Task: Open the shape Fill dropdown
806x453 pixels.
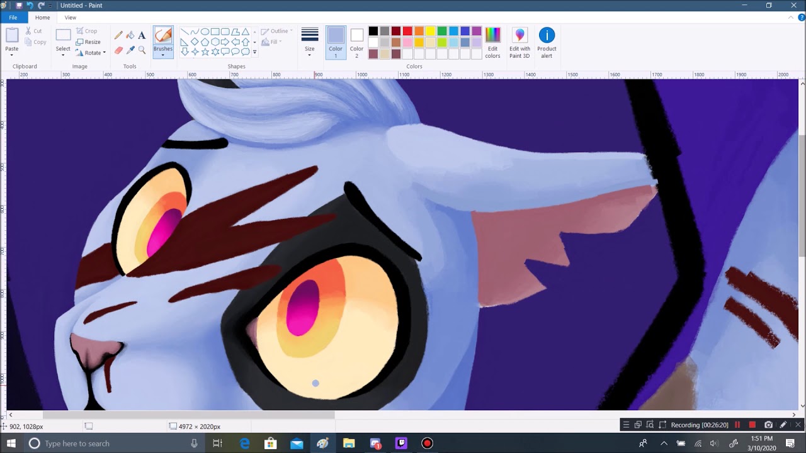Action: point(272,42)
